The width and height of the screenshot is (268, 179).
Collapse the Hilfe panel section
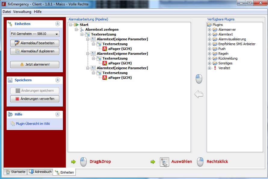[x=58, y=114]
